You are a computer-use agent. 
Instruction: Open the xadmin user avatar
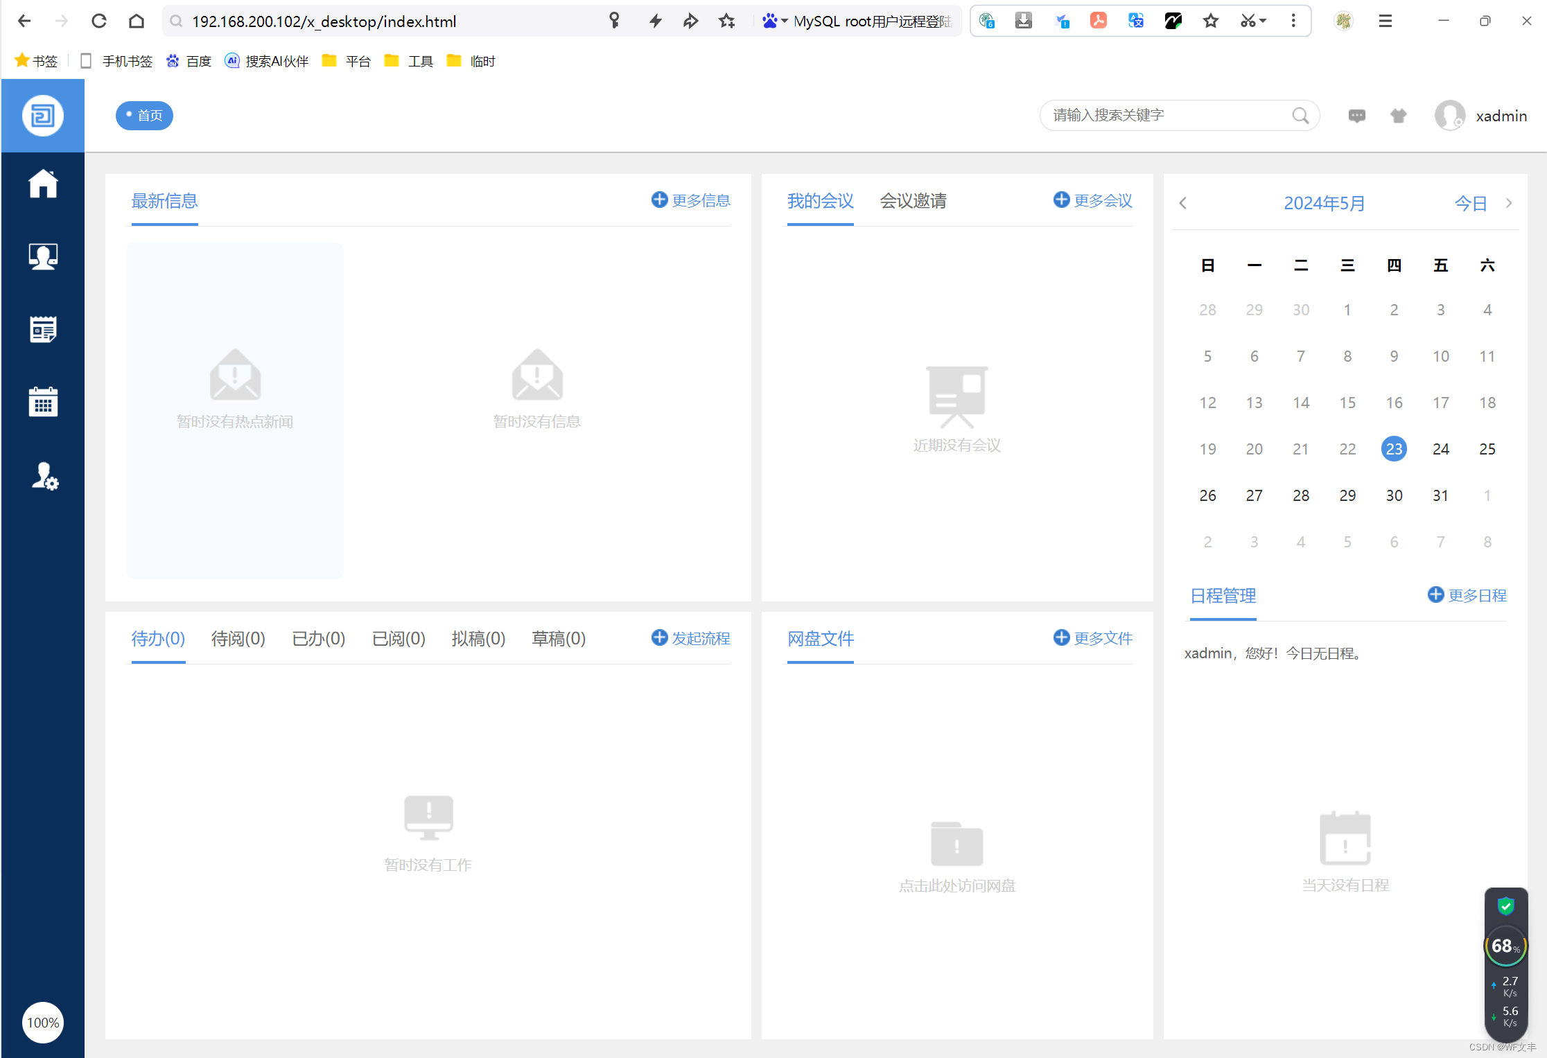pos(1451,115)
